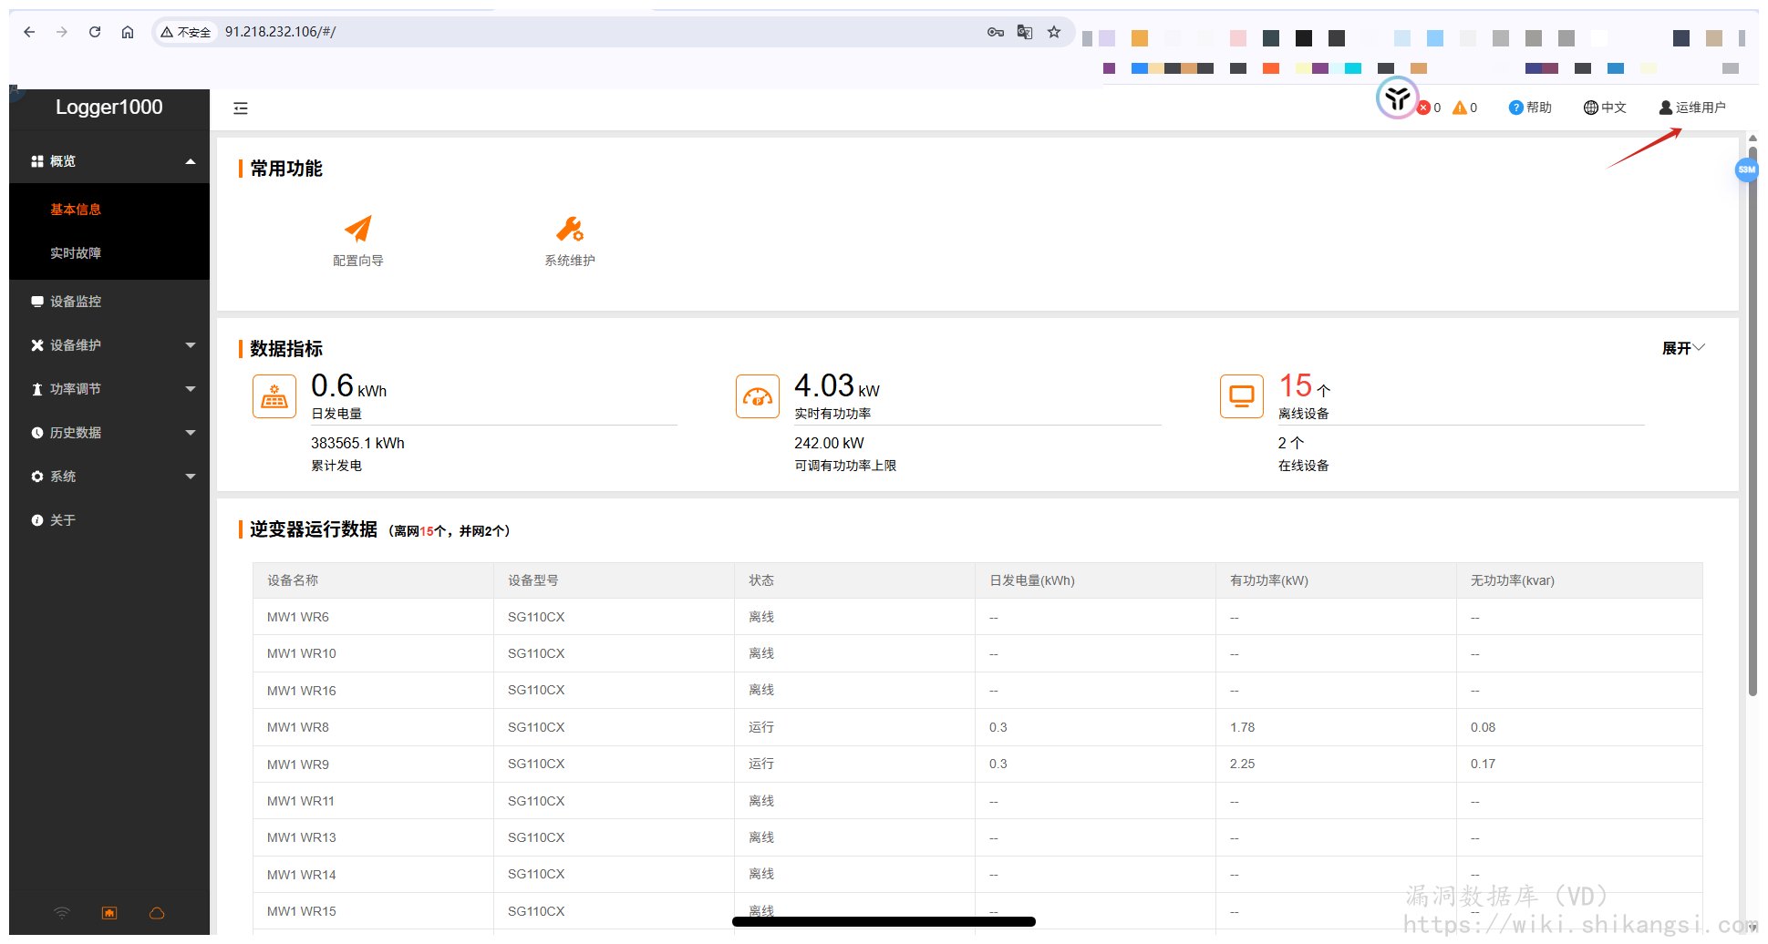The height and width of the screenshot is (944, 1768).
Task: Expand data indicators with 展开
Action: [1683, 348]
